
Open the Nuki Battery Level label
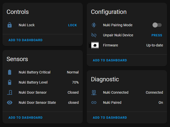[x=33, y=82]
